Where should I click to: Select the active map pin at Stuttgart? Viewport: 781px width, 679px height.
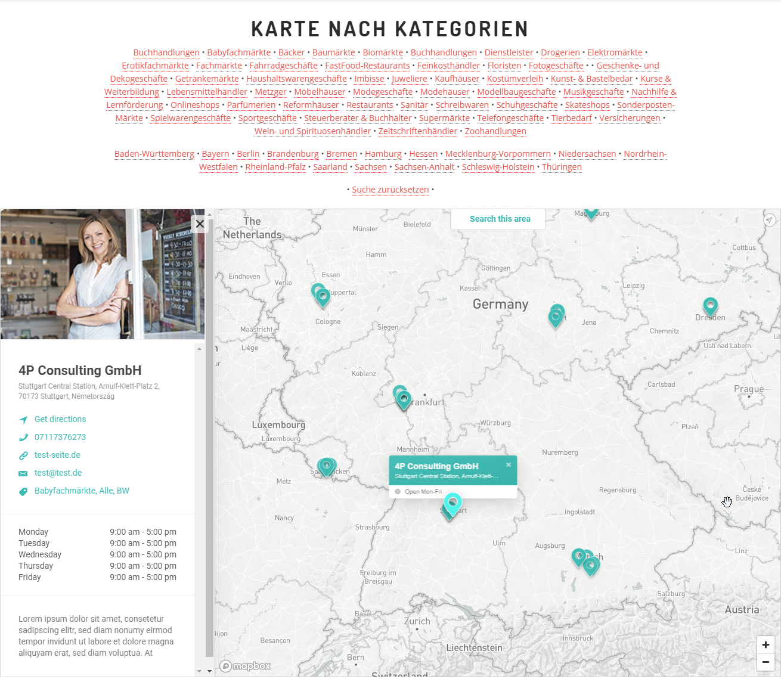tap(453, 503)
